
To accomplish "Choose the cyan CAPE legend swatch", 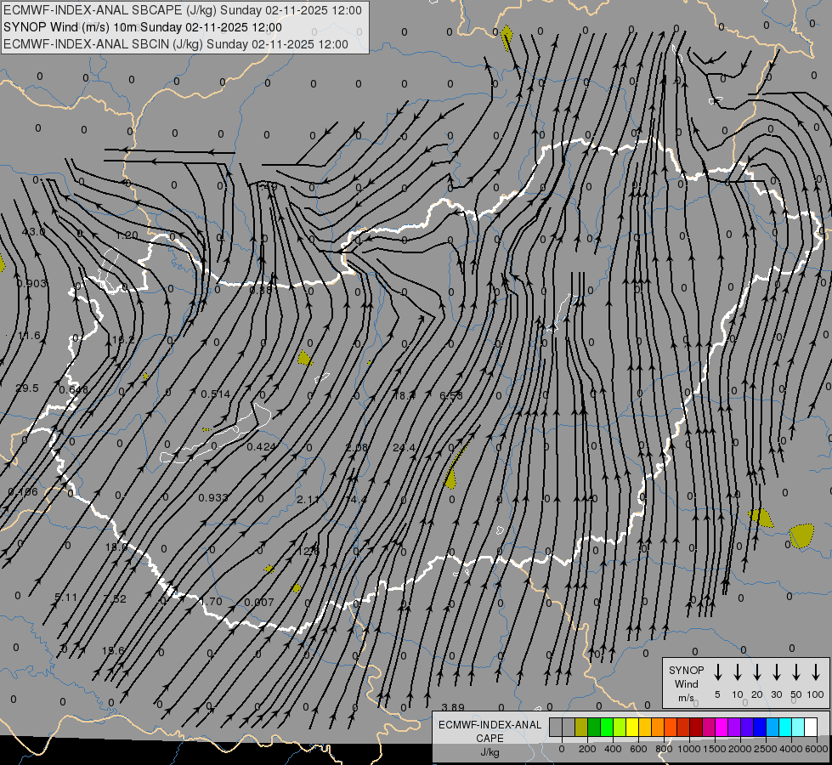I will (784, 727).
